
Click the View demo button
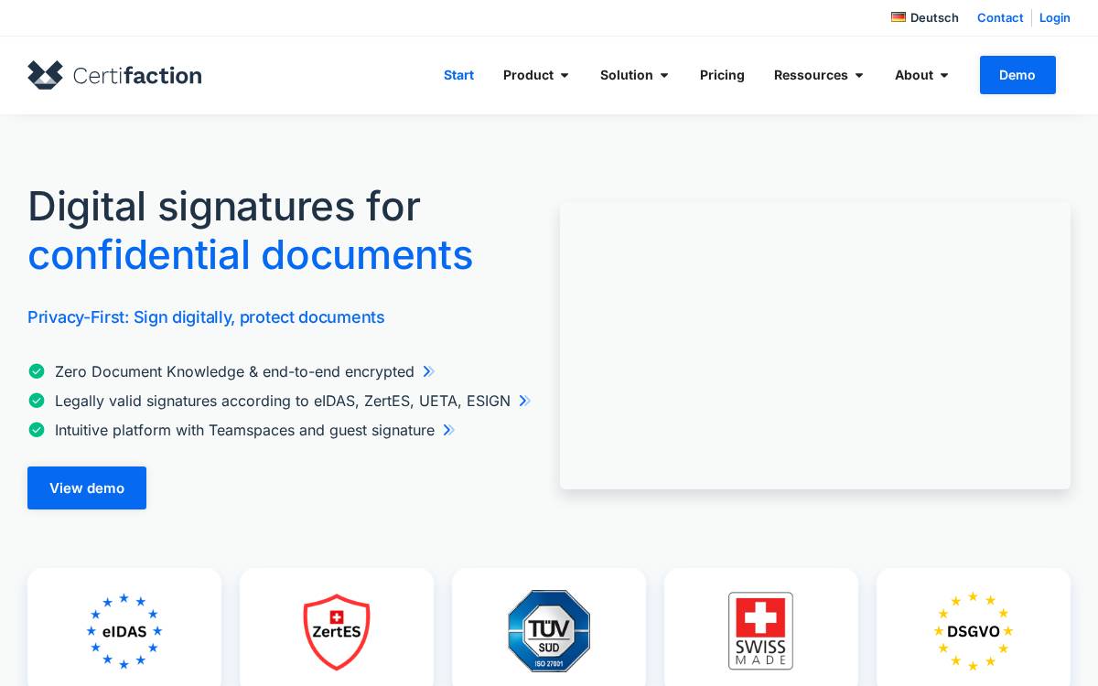(87, 488)
